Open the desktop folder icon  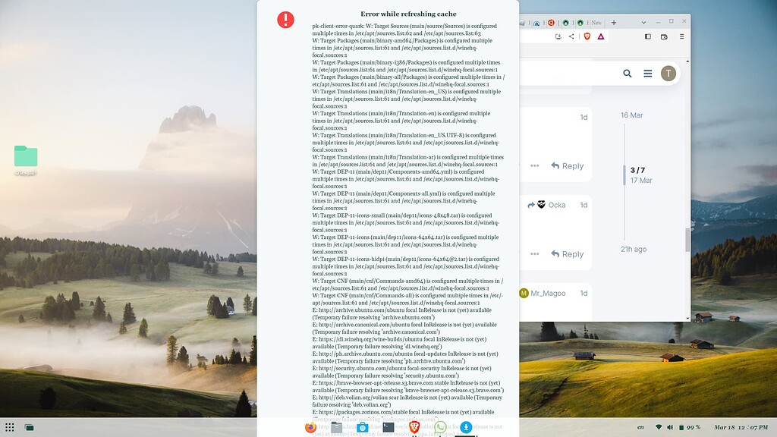coord(26,156)
